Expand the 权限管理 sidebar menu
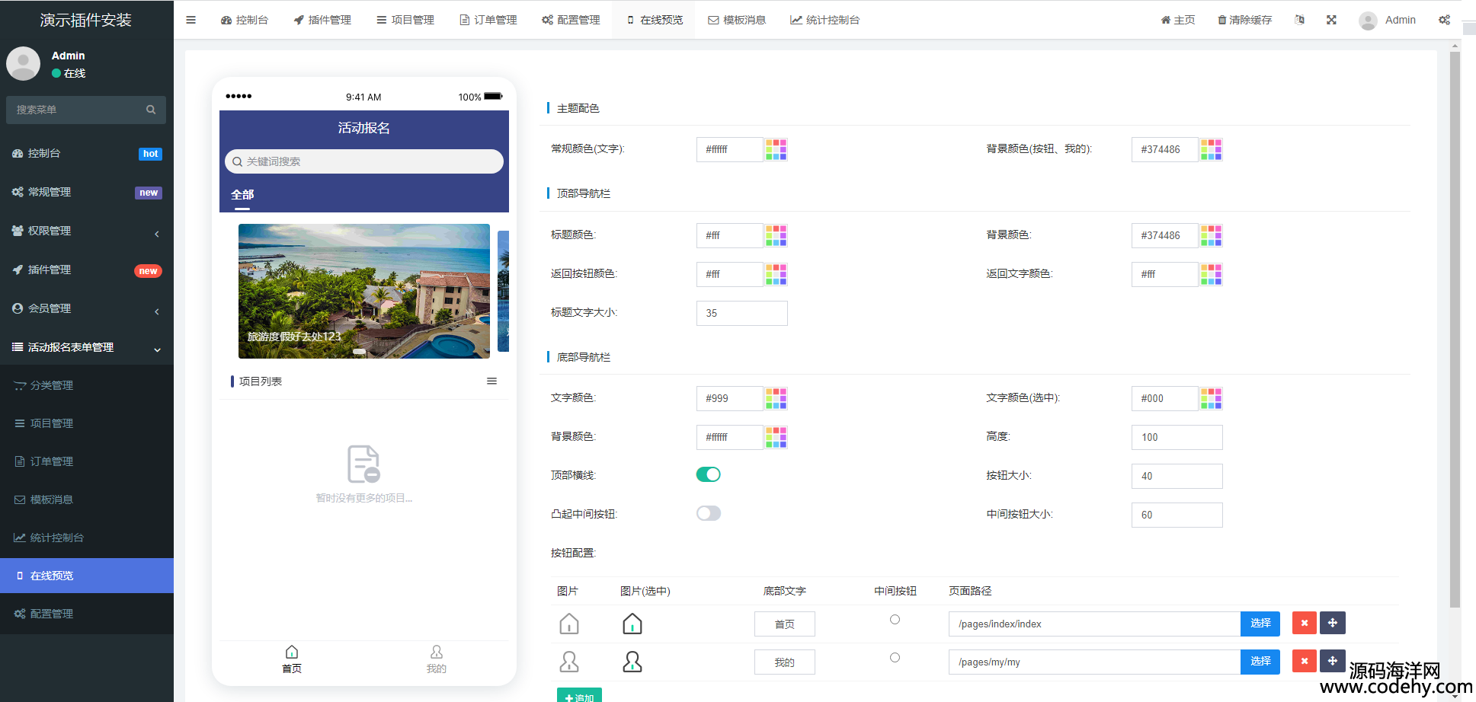This screenshot has height=702, width=1476. tap(86, 231)
